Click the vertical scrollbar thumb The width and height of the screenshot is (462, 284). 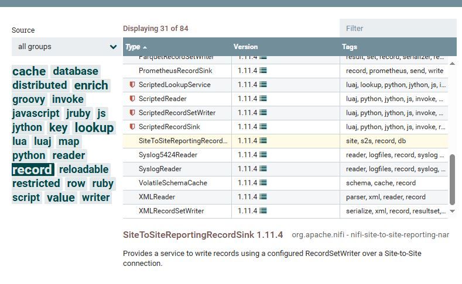452,178
